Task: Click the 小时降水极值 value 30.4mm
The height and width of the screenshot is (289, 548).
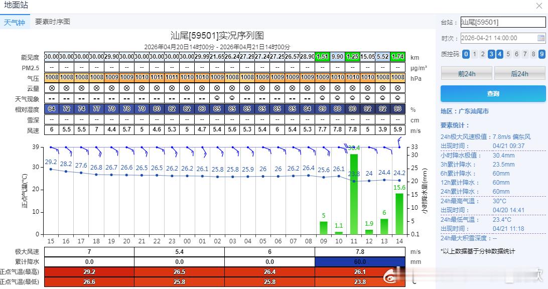Action: pyautogui.click(x=504, y=155)
